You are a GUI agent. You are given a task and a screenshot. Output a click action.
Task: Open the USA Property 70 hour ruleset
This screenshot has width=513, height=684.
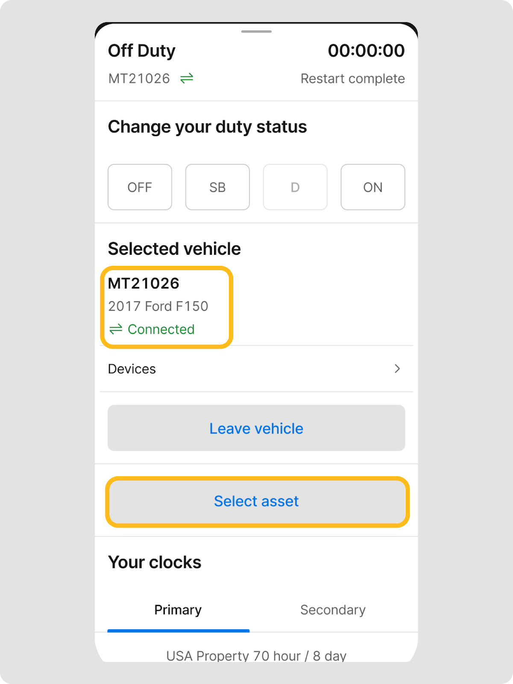tap(256, 655)
